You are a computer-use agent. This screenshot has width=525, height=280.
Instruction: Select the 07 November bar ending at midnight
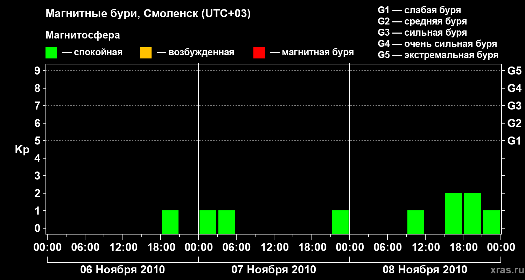click(340, 222)
